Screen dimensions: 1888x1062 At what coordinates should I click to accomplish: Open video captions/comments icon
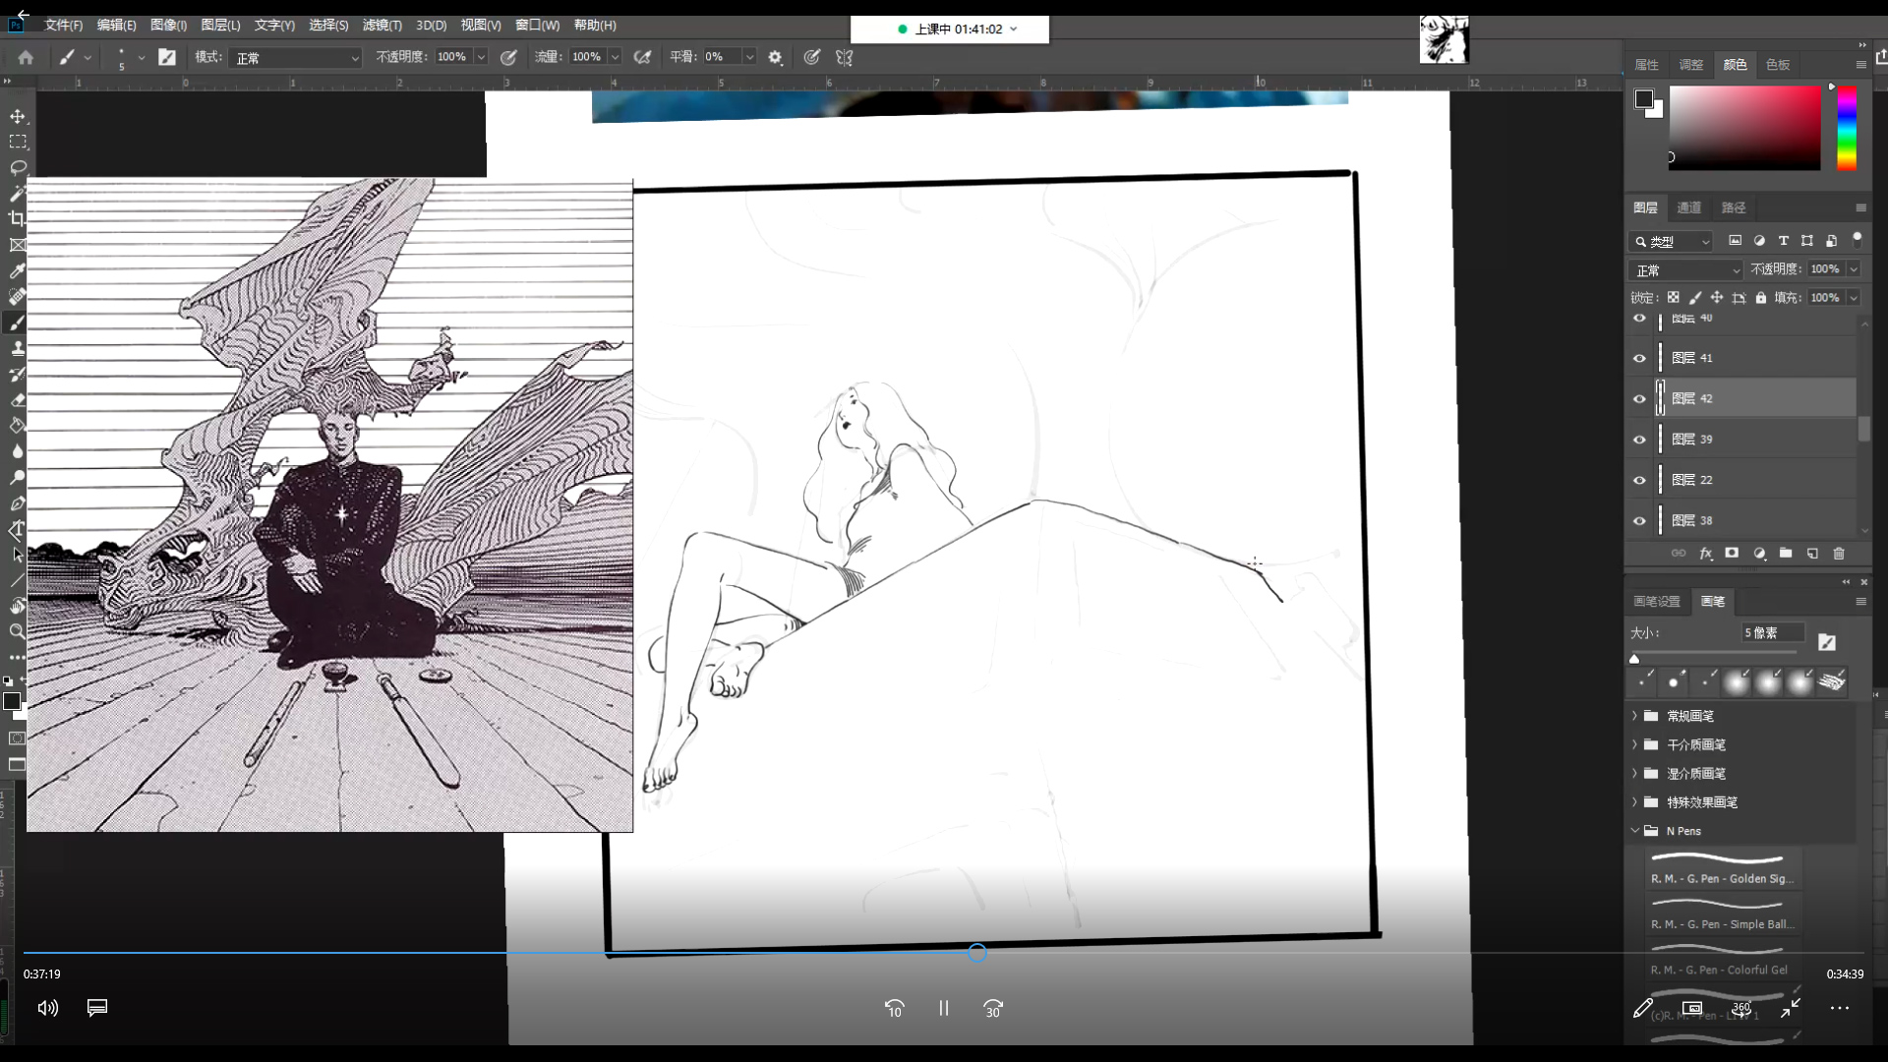click(97, 1008)
